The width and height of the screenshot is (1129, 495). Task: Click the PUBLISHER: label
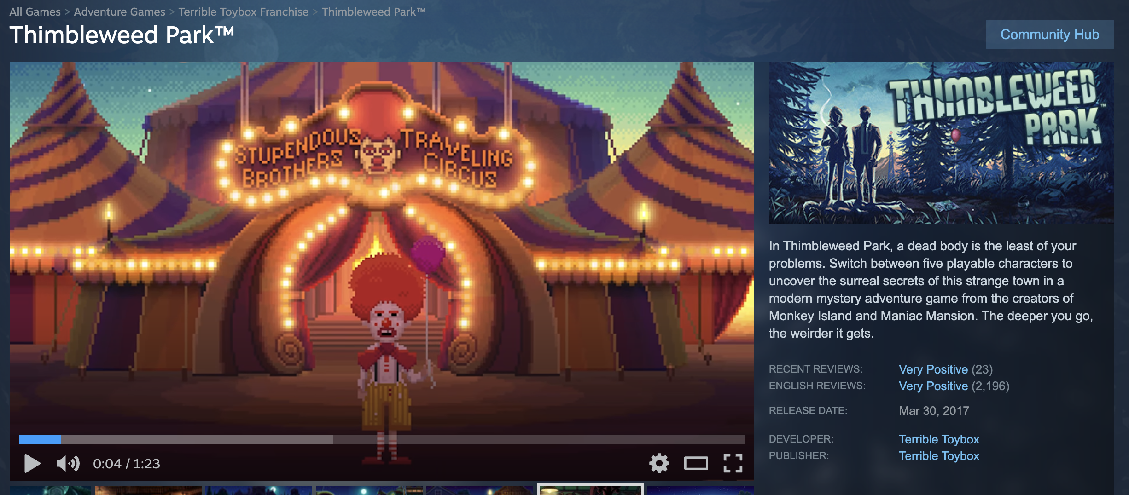[x=799, y=455]
